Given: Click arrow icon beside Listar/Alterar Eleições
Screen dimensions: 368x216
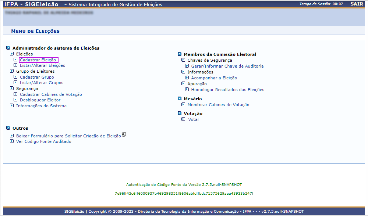Looking at the screenshot, I should pyautogui.click(x=15, y=65).
